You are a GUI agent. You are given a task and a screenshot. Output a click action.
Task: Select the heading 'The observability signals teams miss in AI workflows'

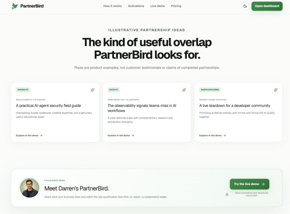coord(142,108)
